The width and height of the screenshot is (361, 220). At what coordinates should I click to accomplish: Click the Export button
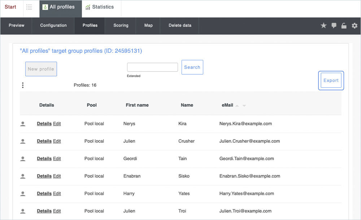pyautogui.click(x=331, y=81)
